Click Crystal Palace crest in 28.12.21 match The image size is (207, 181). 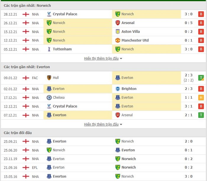click(x=49, y=14)
